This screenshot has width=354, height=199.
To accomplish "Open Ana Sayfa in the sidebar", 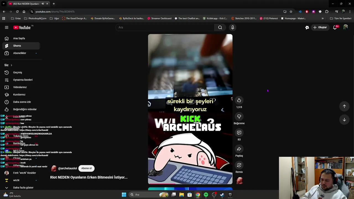I will 21,38.
